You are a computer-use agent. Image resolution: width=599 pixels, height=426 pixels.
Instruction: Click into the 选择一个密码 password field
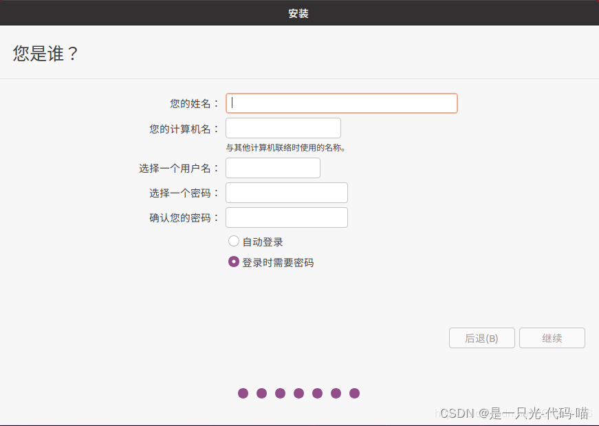(x=286, y=193)
